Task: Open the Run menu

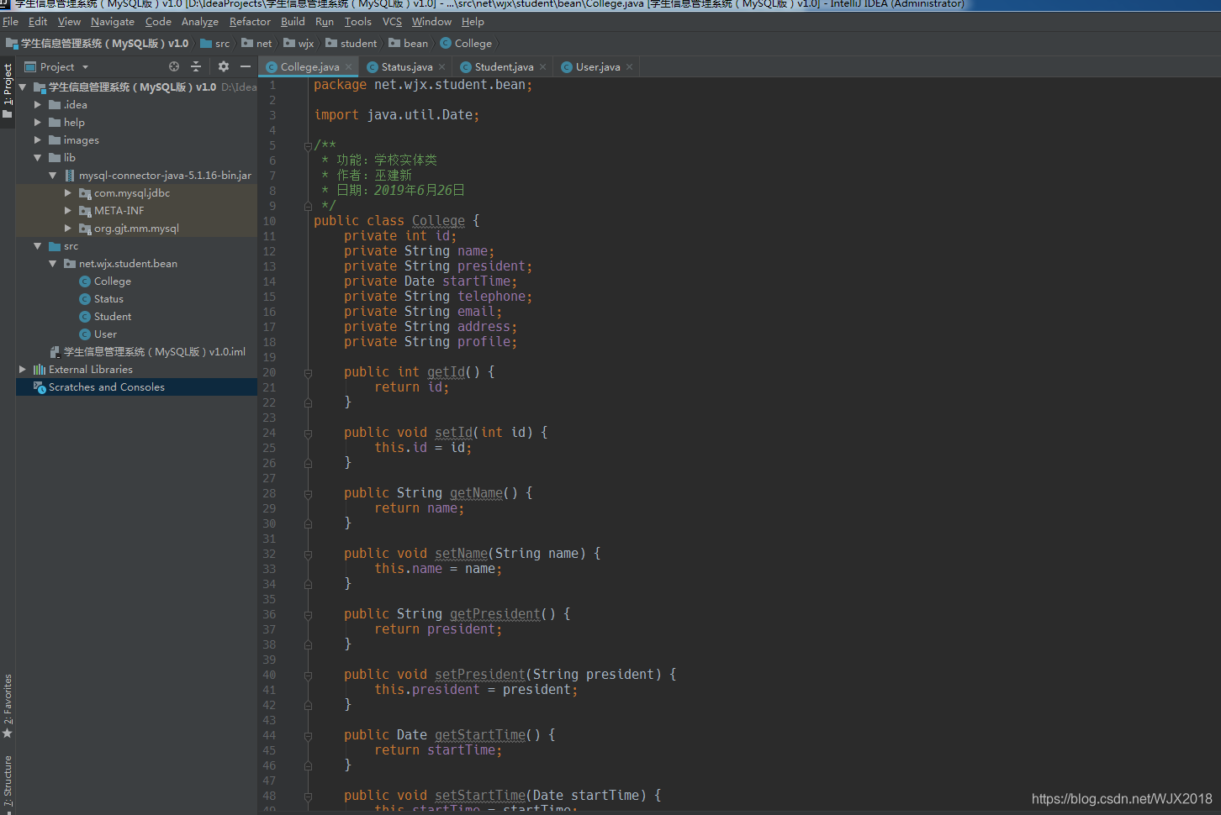Action: point(325,22)
